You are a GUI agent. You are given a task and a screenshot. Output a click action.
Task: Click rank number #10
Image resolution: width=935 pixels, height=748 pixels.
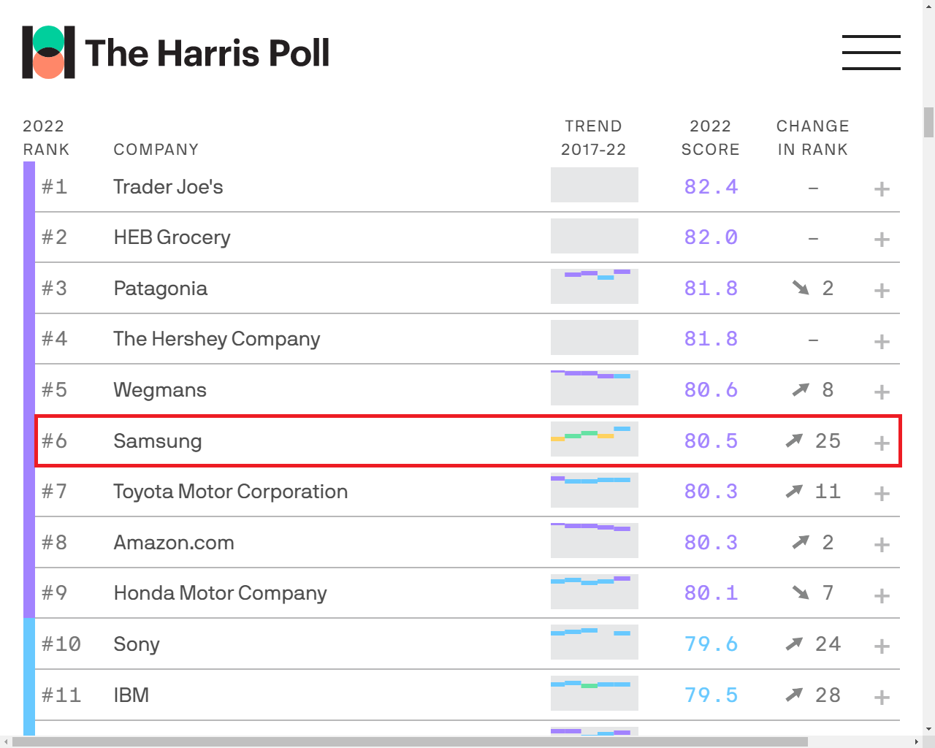coord(61,644)
